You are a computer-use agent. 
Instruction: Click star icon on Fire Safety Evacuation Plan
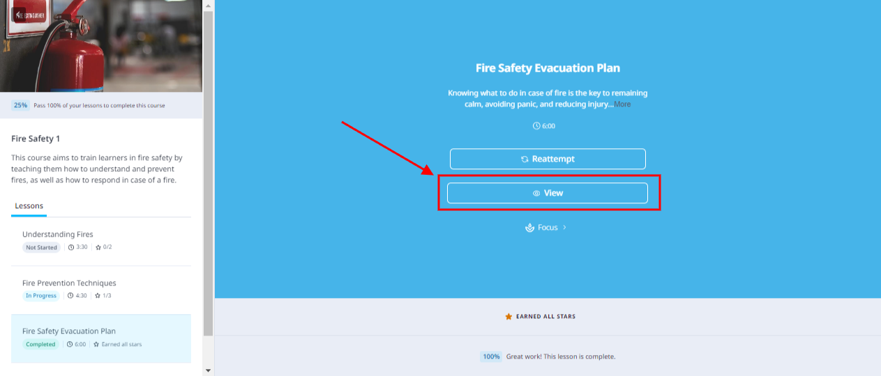point(96,344)
